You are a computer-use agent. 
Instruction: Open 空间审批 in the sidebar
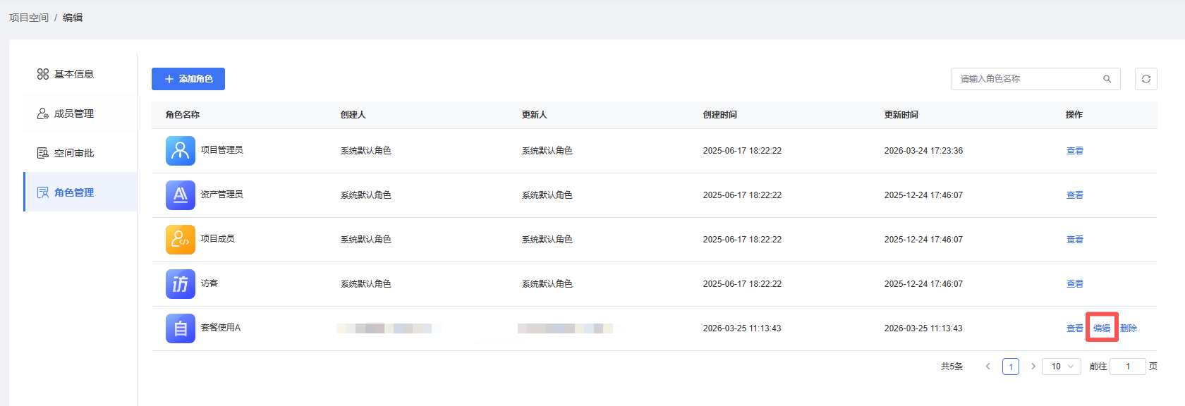pyautogui.click(x=73, y=153)
